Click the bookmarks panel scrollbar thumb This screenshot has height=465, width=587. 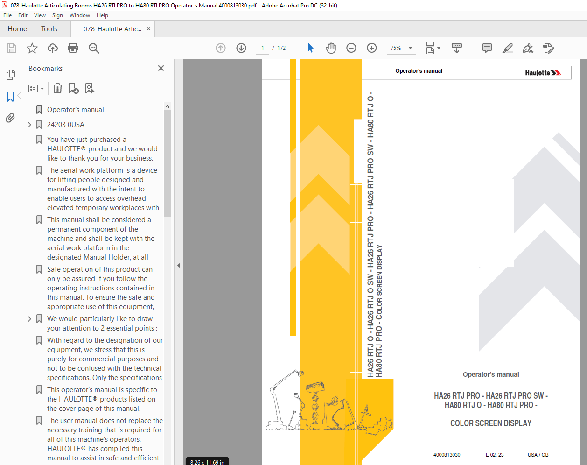click(x=168, y=163)
